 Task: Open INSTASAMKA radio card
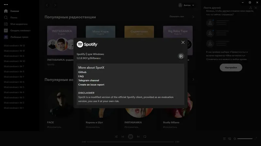[60, 46]
